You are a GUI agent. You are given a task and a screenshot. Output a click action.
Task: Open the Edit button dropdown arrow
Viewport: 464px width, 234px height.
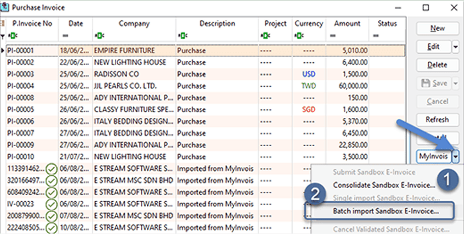click(455, 47)
